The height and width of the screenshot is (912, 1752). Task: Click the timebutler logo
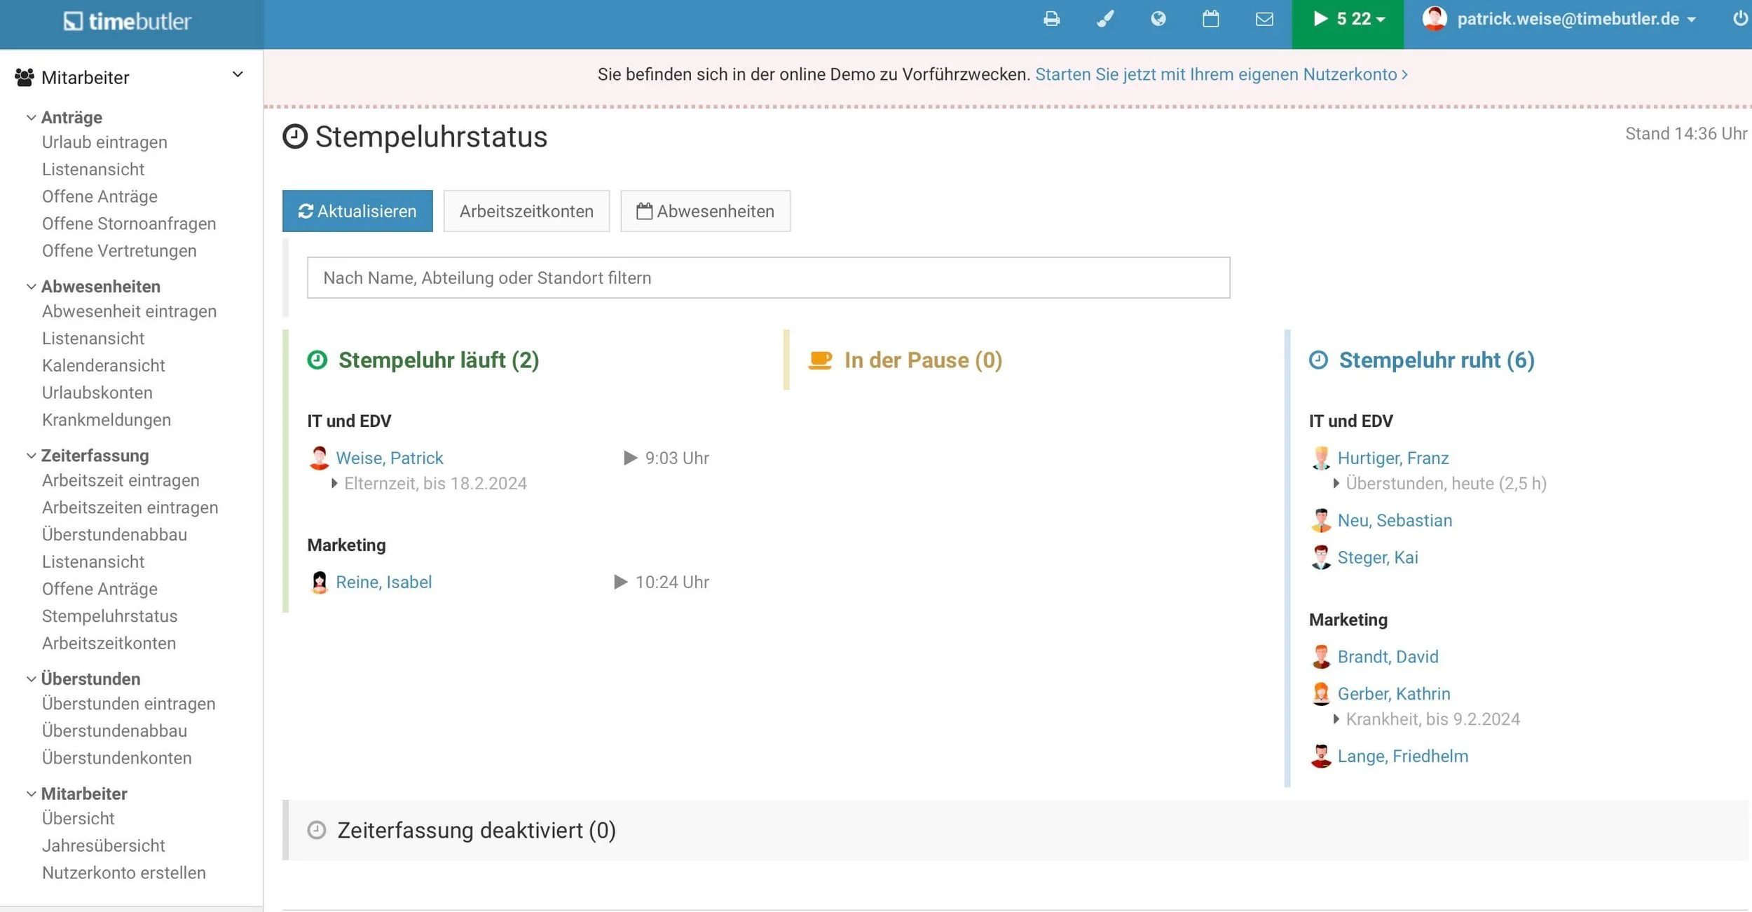[128, 22]
